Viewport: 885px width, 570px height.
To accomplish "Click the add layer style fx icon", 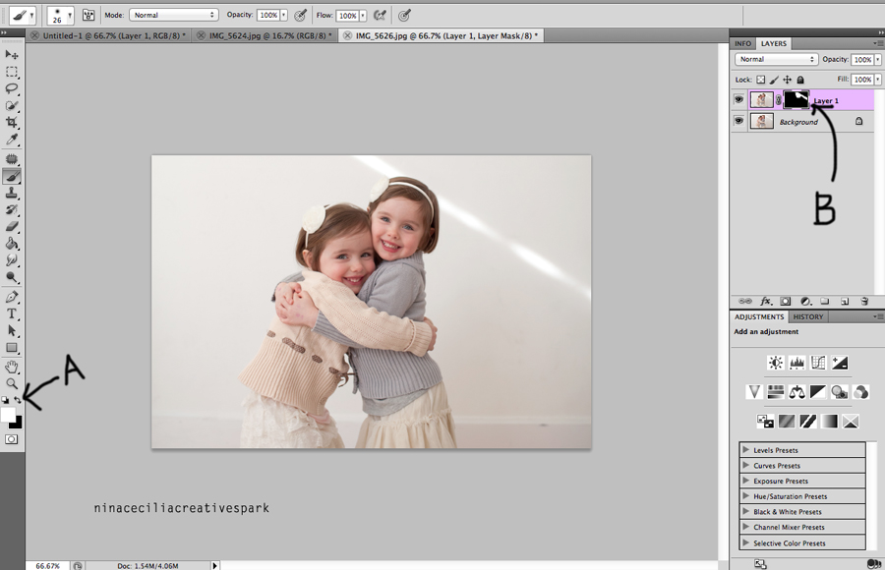I will (765, 301).
